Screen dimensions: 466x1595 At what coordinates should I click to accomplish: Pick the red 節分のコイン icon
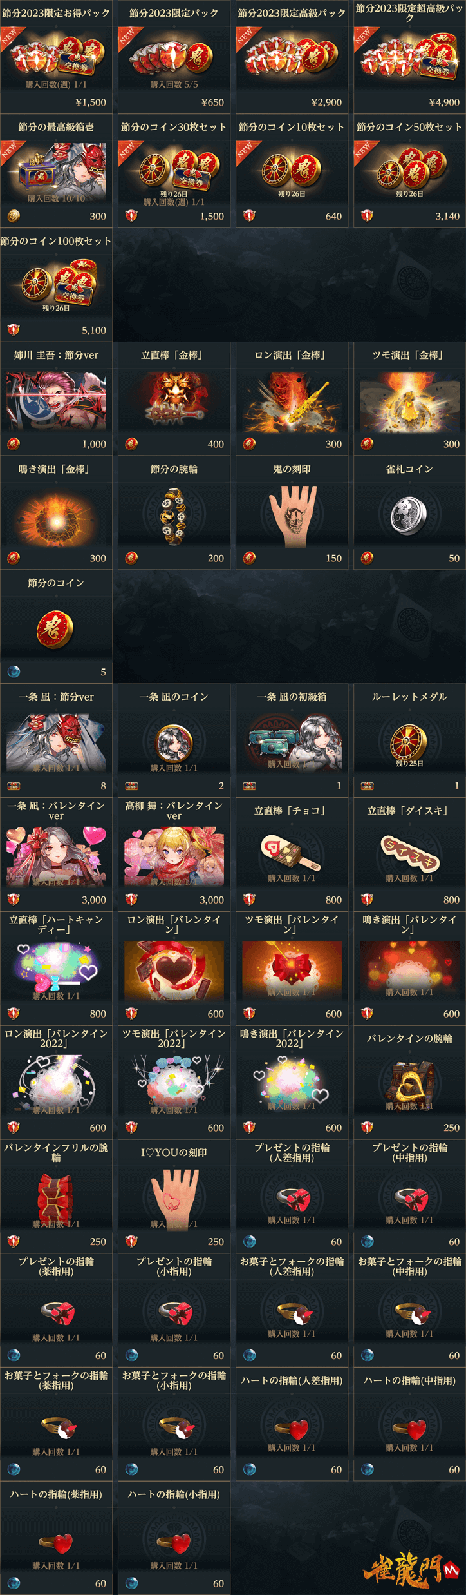(x=56, y=628)
